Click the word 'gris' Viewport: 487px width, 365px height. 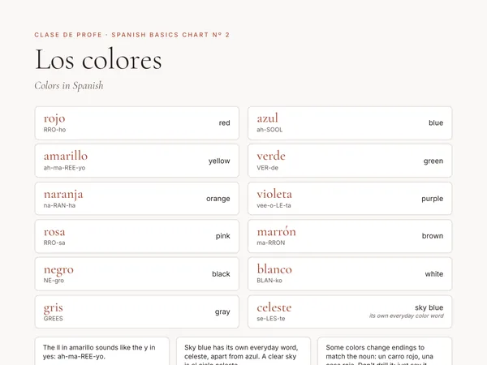[x=53, y=308]
